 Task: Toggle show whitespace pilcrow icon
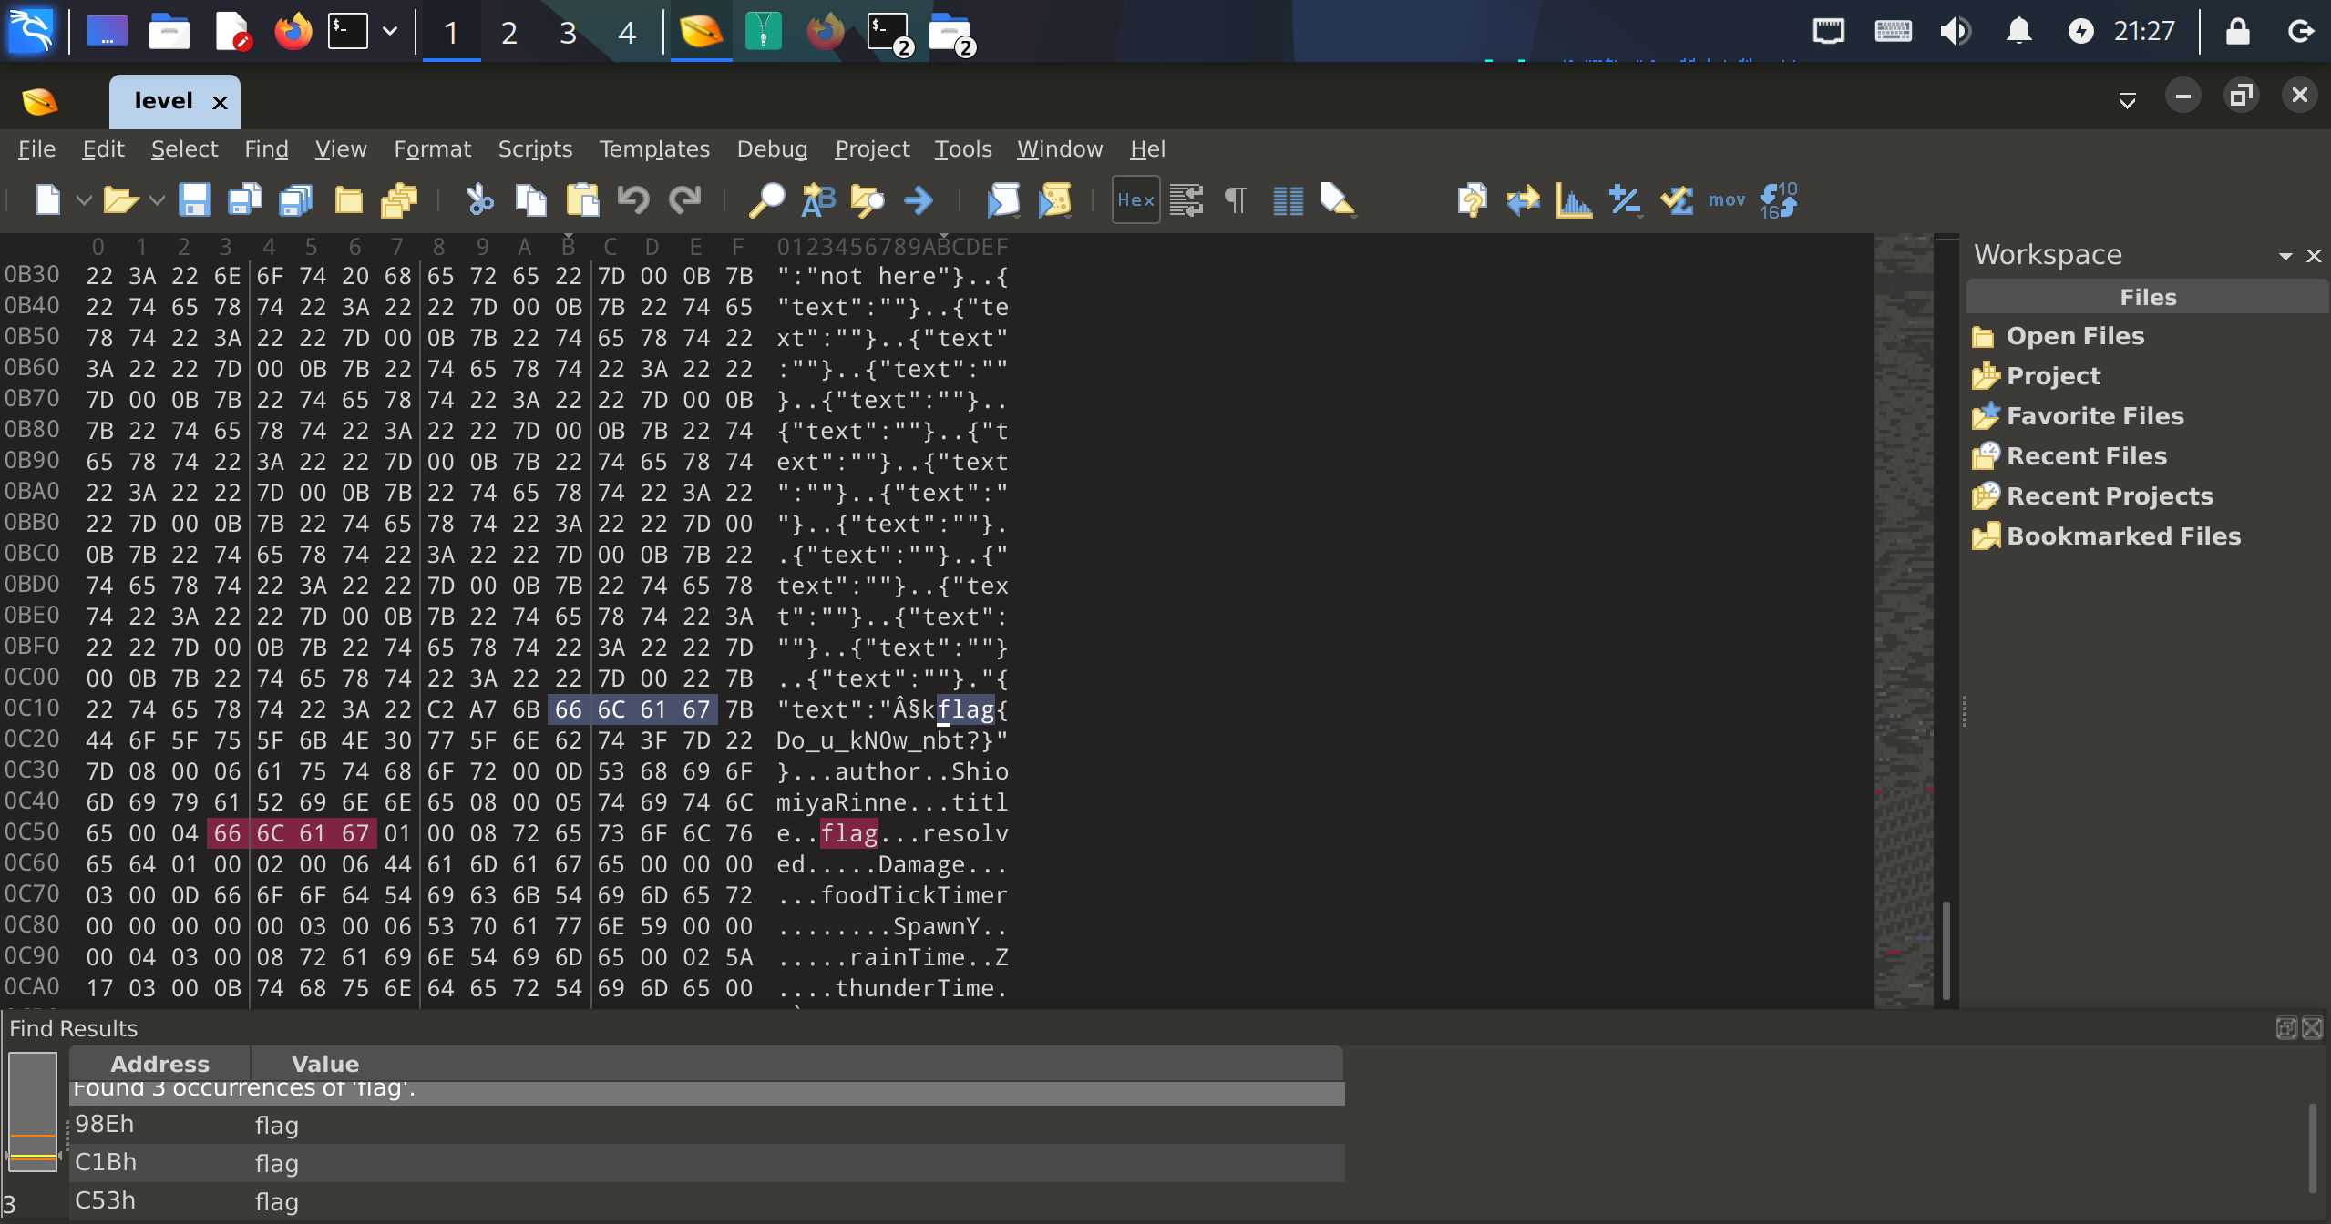click(1235, 199)
